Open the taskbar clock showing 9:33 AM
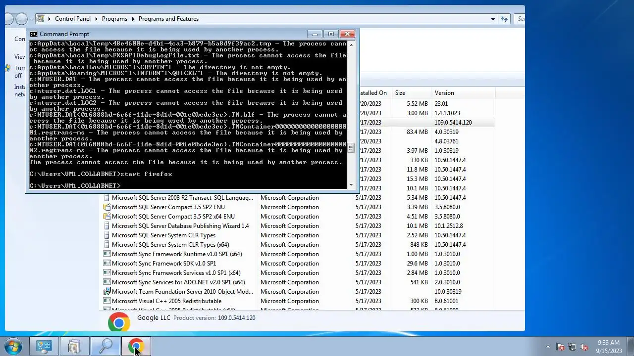This screenshot has width=634, height=356. [609, 347]
